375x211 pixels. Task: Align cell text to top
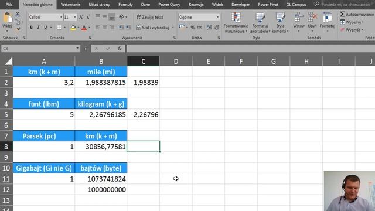point(98,16)
